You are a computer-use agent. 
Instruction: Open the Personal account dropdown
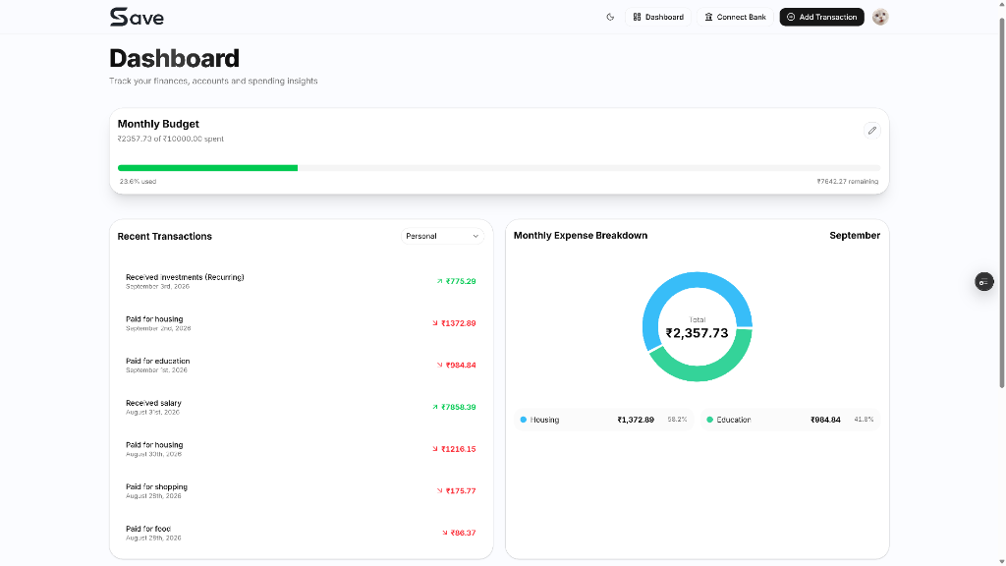(442, 236)
